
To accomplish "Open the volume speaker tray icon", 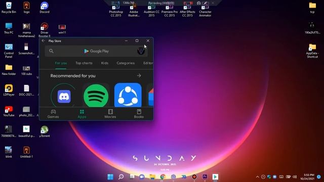I will [x=295, y=177].
